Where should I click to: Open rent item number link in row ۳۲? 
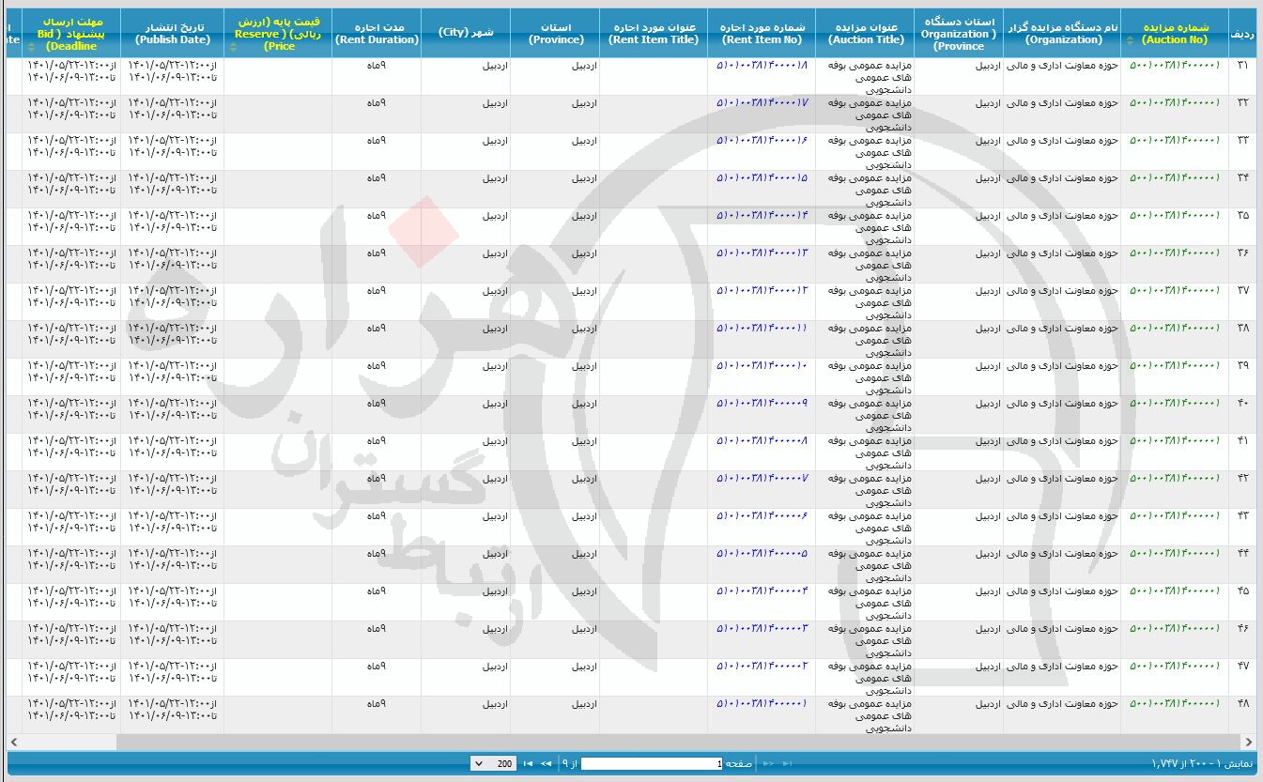(762, 102)
